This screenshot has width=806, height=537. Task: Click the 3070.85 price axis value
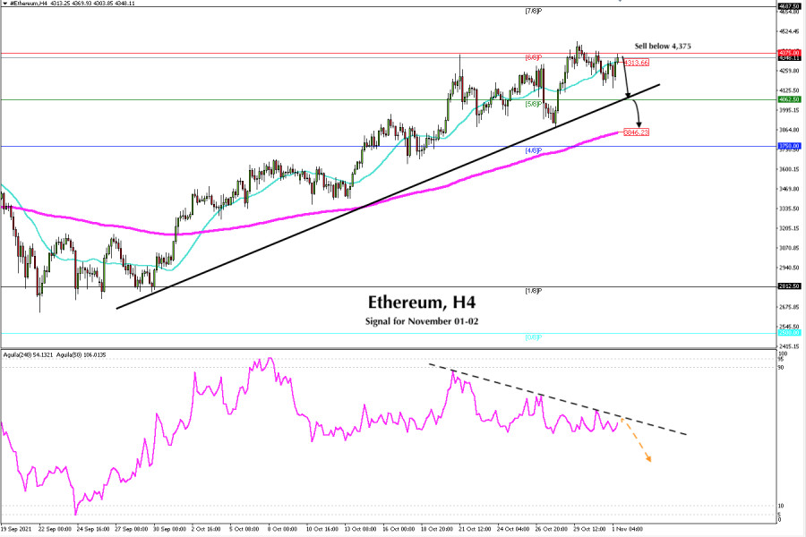[x=789, y=248]
